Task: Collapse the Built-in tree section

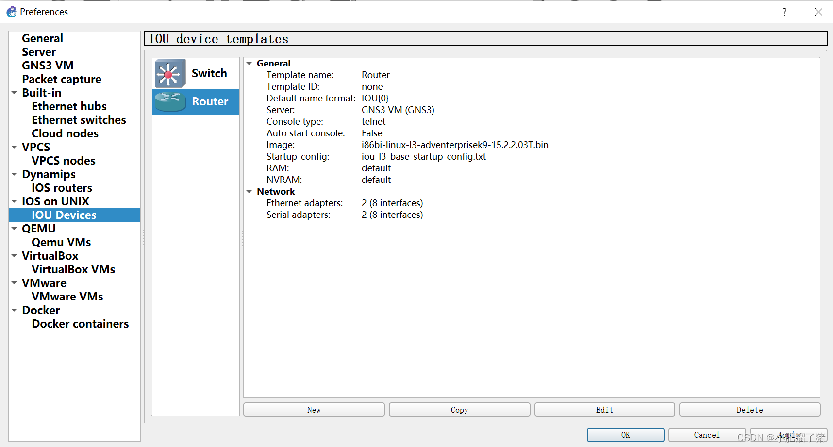Action: (x=15, y=93)
